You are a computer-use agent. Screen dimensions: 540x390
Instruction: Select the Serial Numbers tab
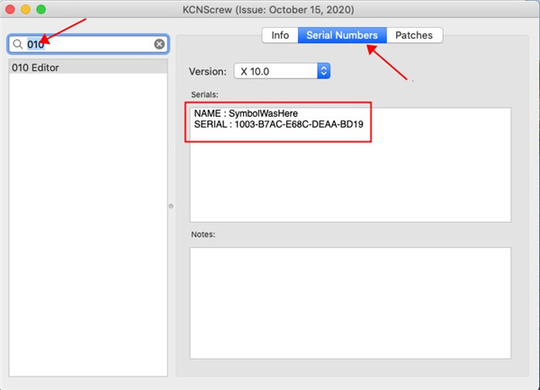[x=342, y=35]
